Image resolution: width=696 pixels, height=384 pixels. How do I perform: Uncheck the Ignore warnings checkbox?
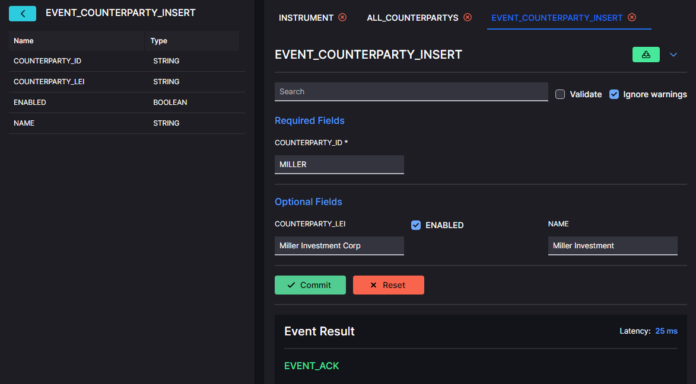614,94
